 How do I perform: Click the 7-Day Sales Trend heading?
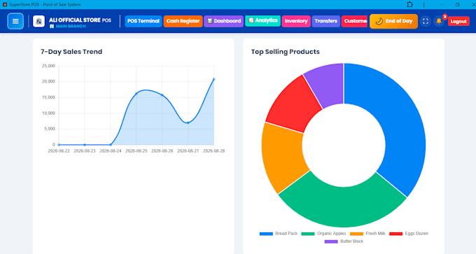[71, 52]
